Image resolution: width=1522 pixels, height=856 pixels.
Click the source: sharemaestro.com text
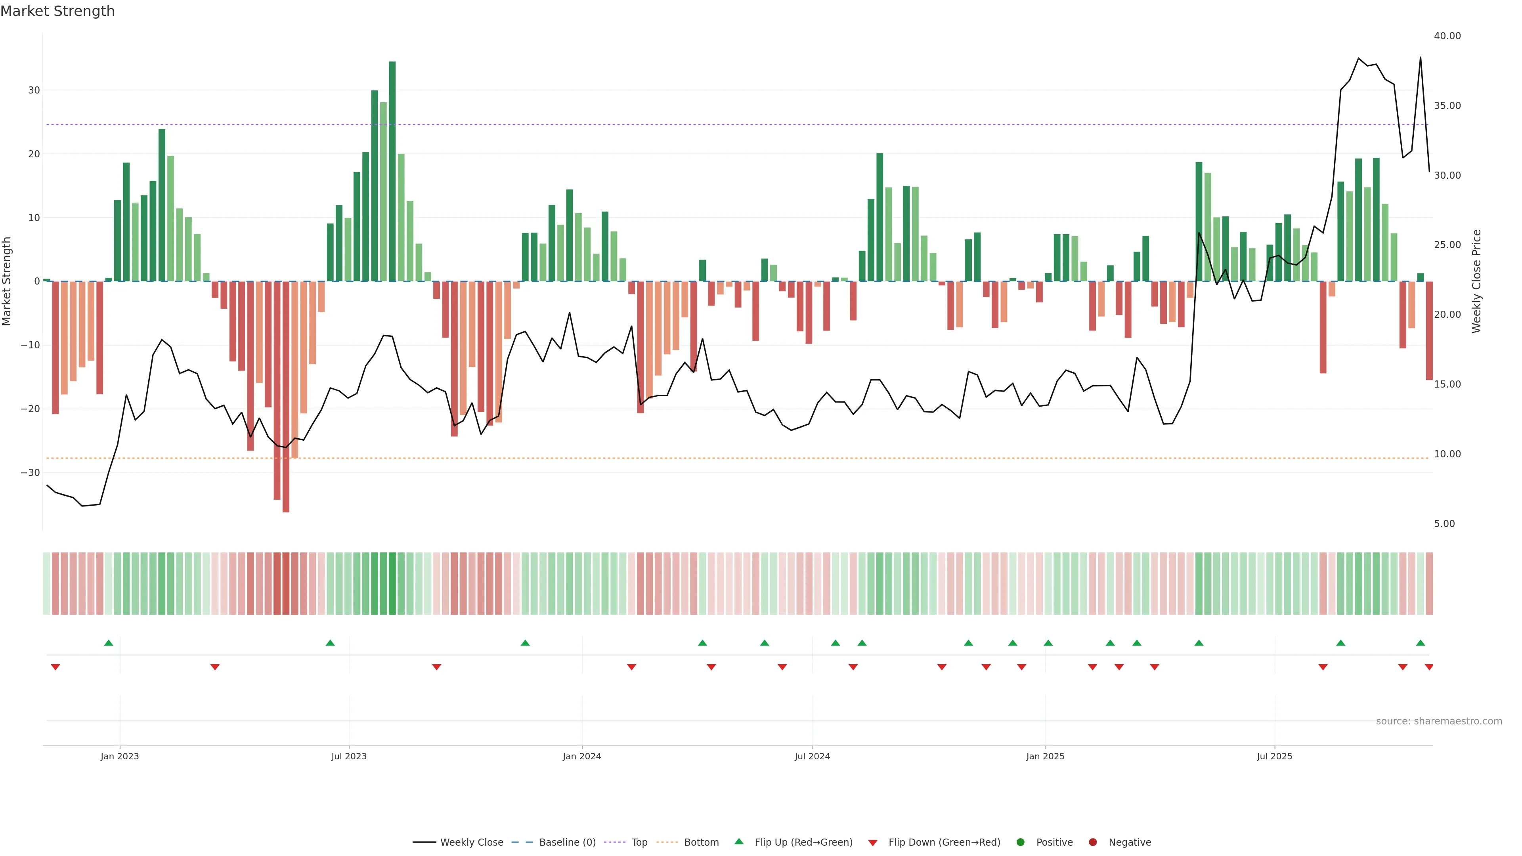[1439, 721]
